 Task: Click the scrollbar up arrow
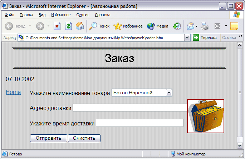240,45
